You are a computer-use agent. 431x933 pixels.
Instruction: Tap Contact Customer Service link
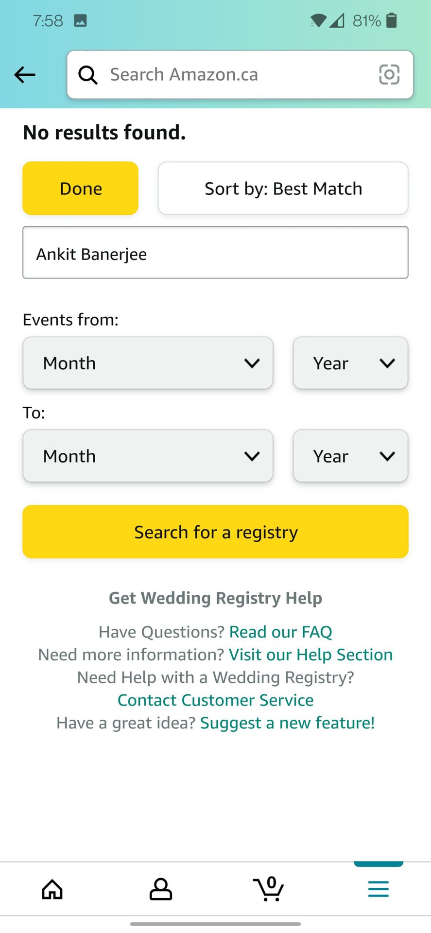click(215, 700)
